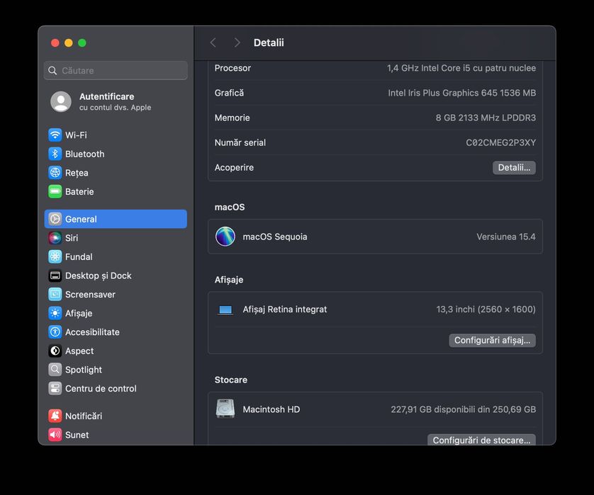Viewport: 594px width, 495px height.
Task: Go back with the left chevron
Action: click(x=213, y=42)
